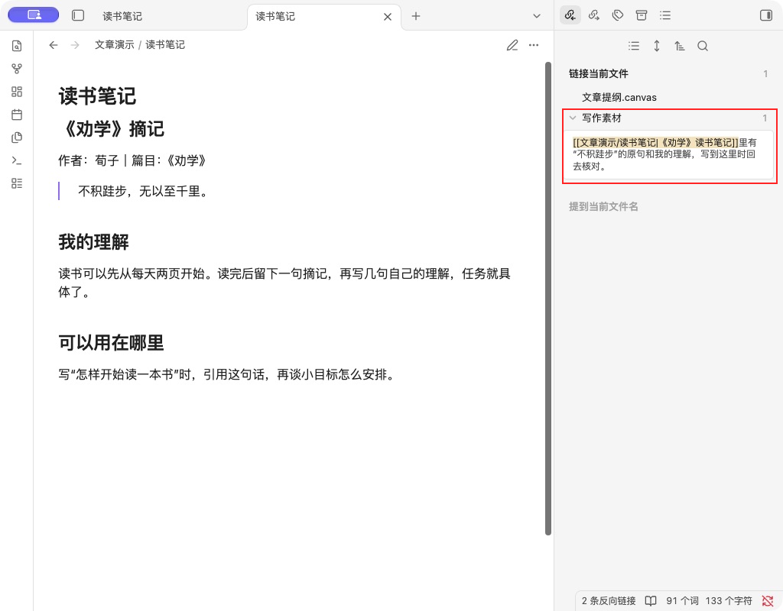Click 2 条反向链接 in status bar
The width and height of the screenshot is (783, 611).
coord(609,600)
